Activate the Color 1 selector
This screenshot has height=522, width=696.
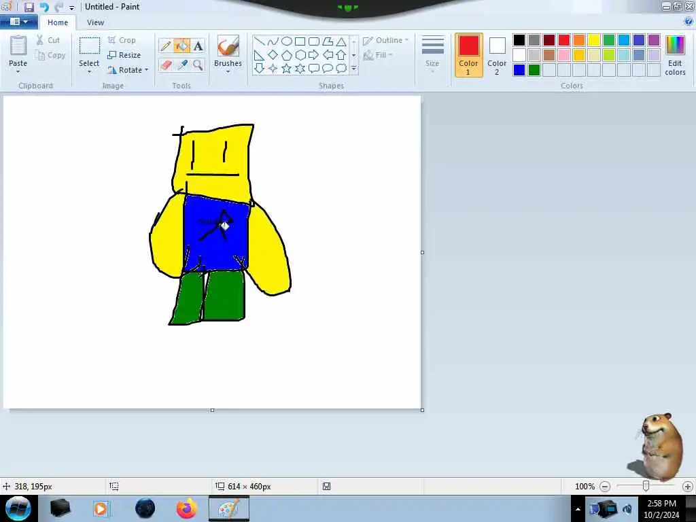(469, 55)
